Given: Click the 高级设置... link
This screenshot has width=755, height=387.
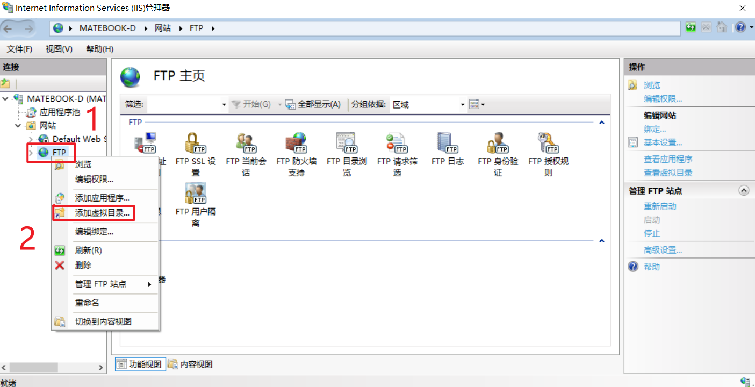Looking at the screenshot, I should point(663,250).
